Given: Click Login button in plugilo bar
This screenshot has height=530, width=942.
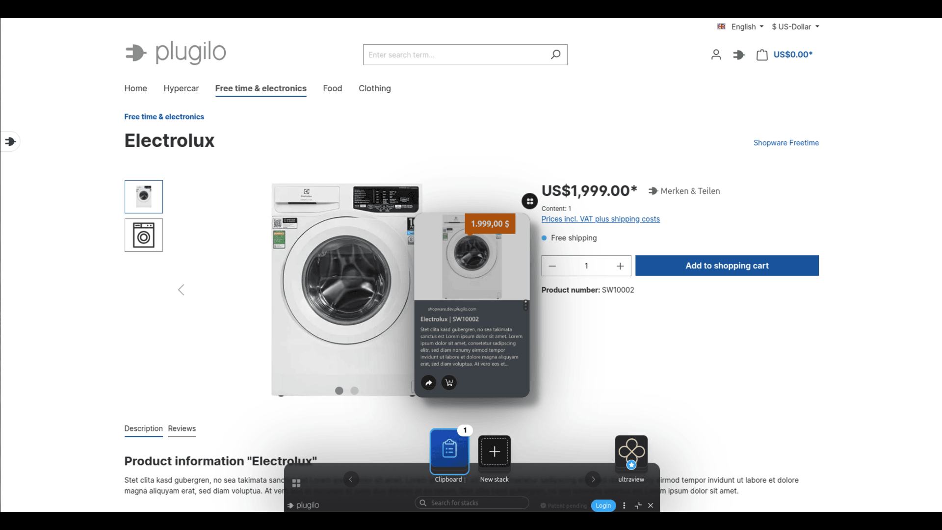Looking at the screenshot, I should coord(603,505).
